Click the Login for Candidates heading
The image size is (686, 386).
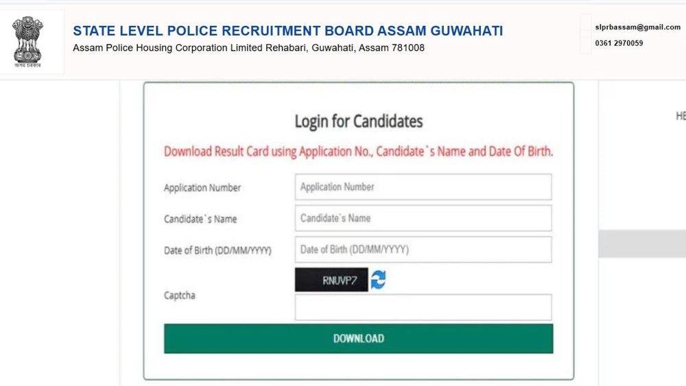click(x=358, y=122)
